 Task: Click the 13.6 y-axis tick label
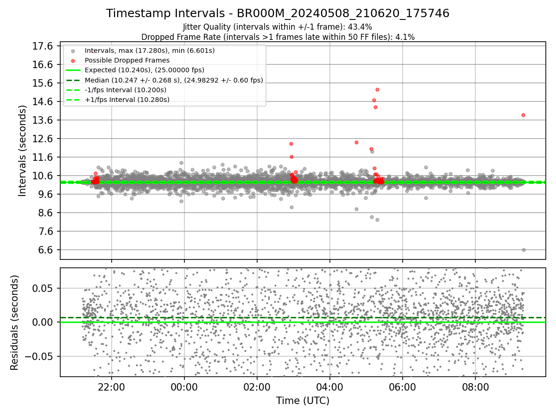44,120
